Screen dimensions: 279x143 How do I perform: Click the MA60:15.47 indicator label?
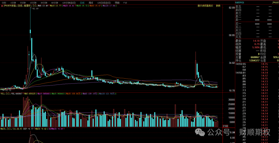click(x=95, y=6)
